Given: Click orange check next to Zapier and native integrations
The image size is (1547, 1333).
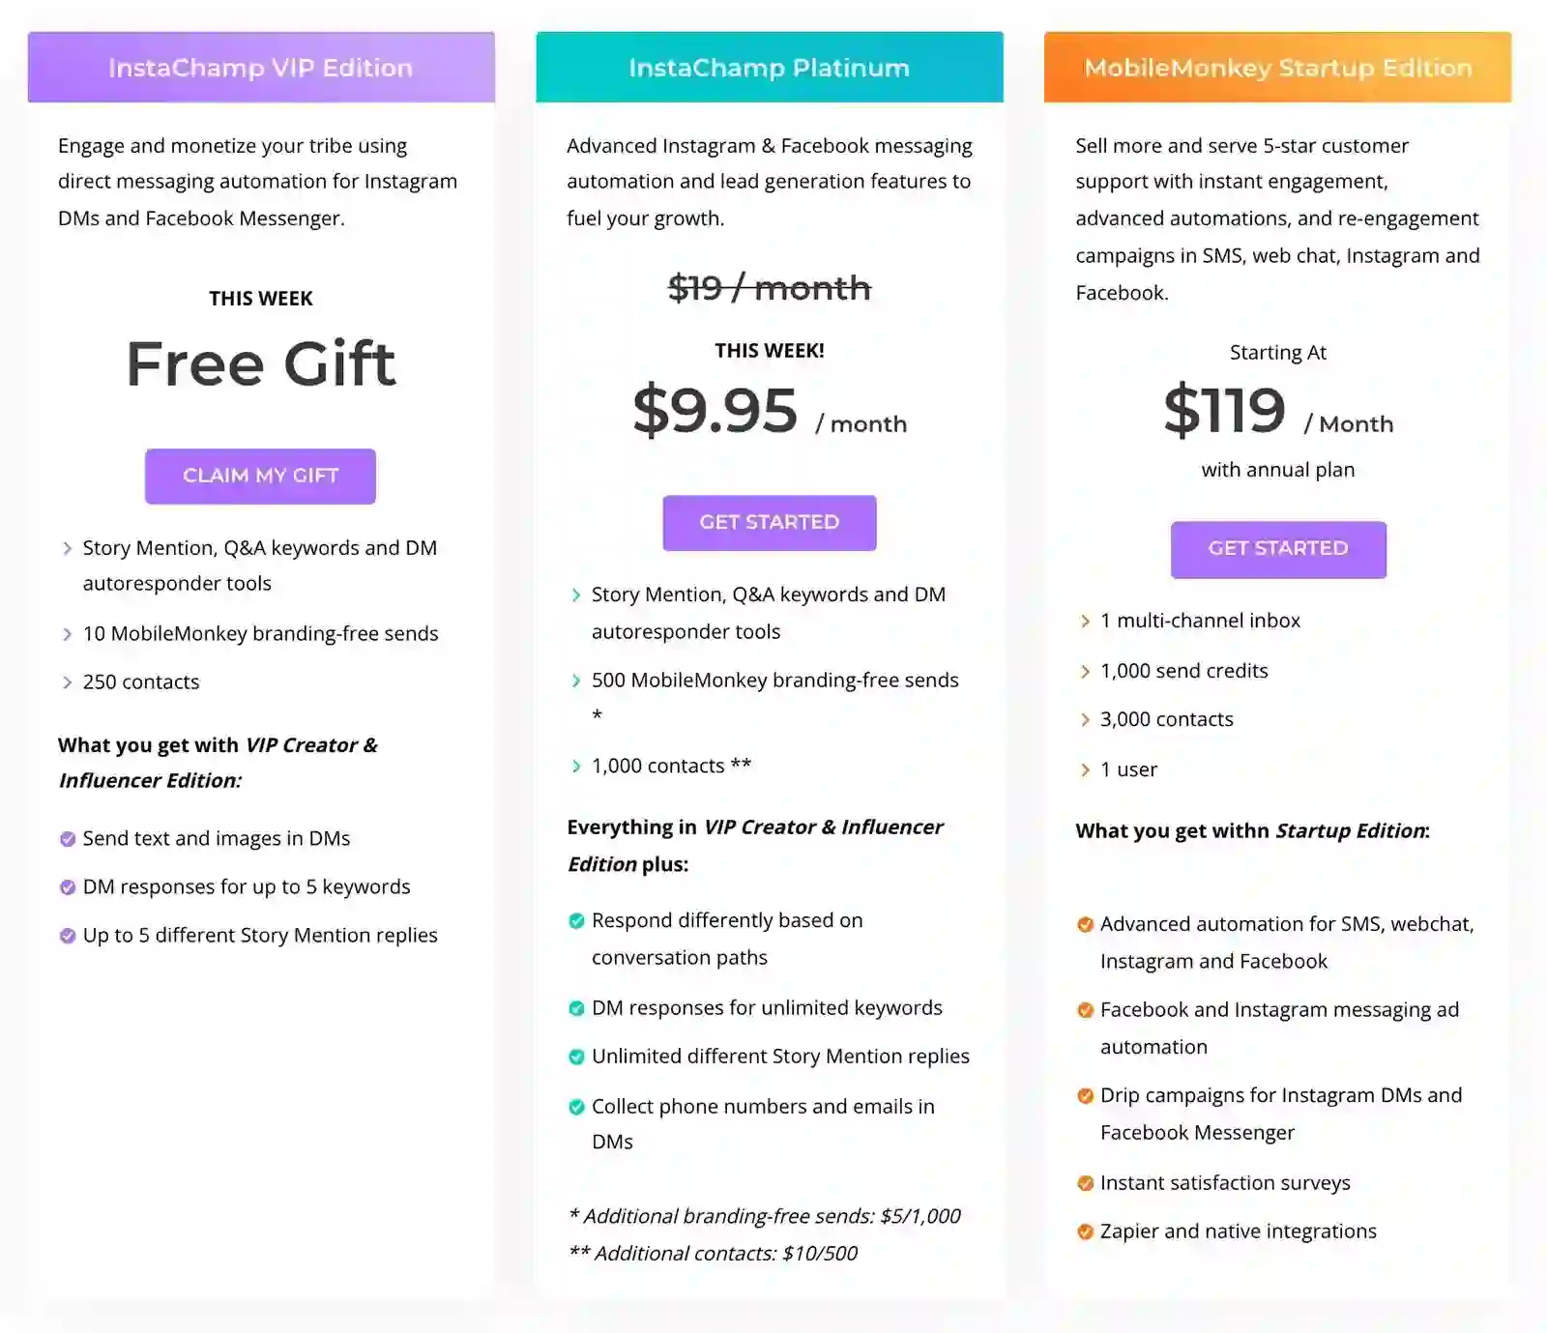Looking at the screenshot, I should click(1085, 1232).
